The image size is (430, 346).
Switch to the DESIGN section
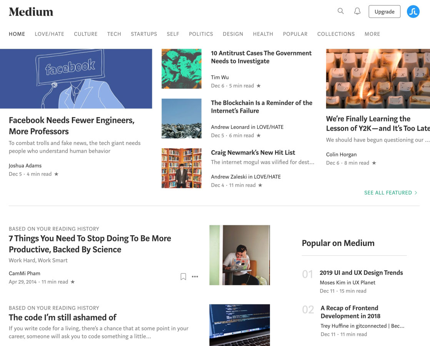233,34
